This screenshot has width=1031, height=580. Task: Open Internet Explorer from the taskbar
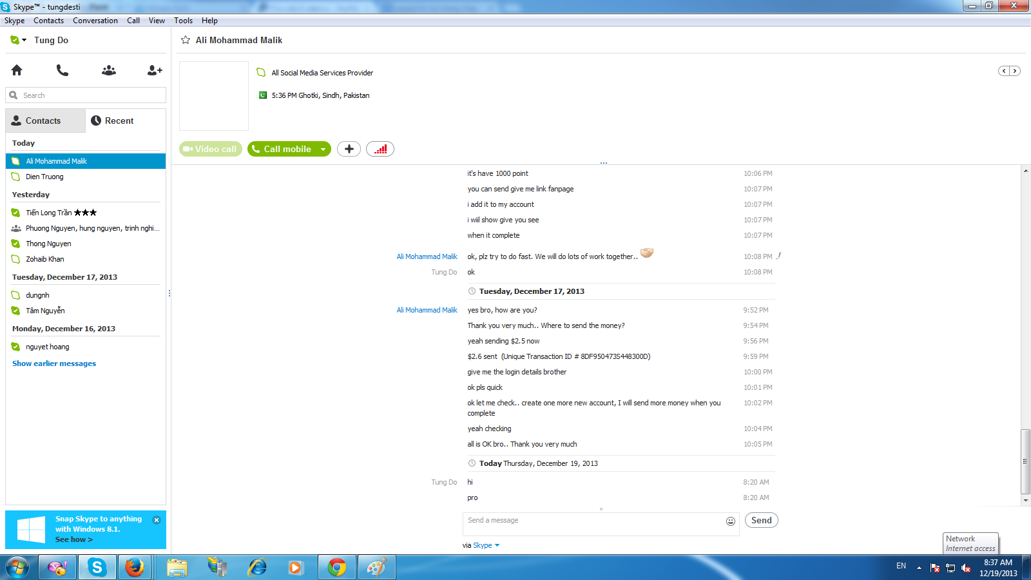(x=258, y=568)
